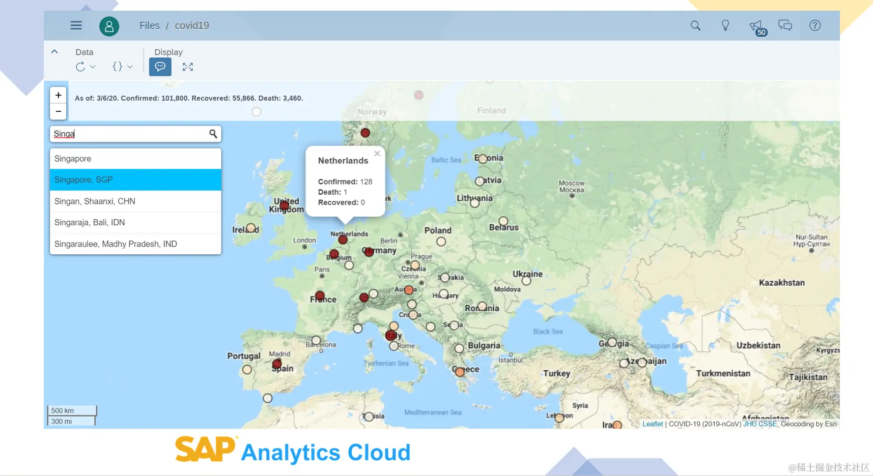Select the Poland case marker

click(x=441, y=242)
